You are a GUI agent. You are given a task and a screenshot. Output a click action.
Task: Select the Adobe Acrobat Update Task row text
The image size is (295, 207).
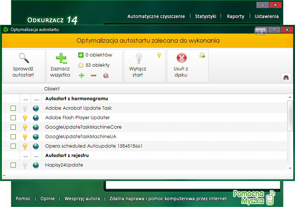78,108
